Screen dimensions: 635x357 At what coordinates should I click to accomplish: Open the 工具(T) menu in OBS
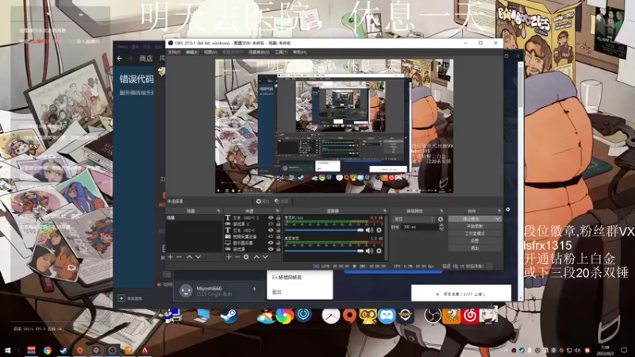281,52
